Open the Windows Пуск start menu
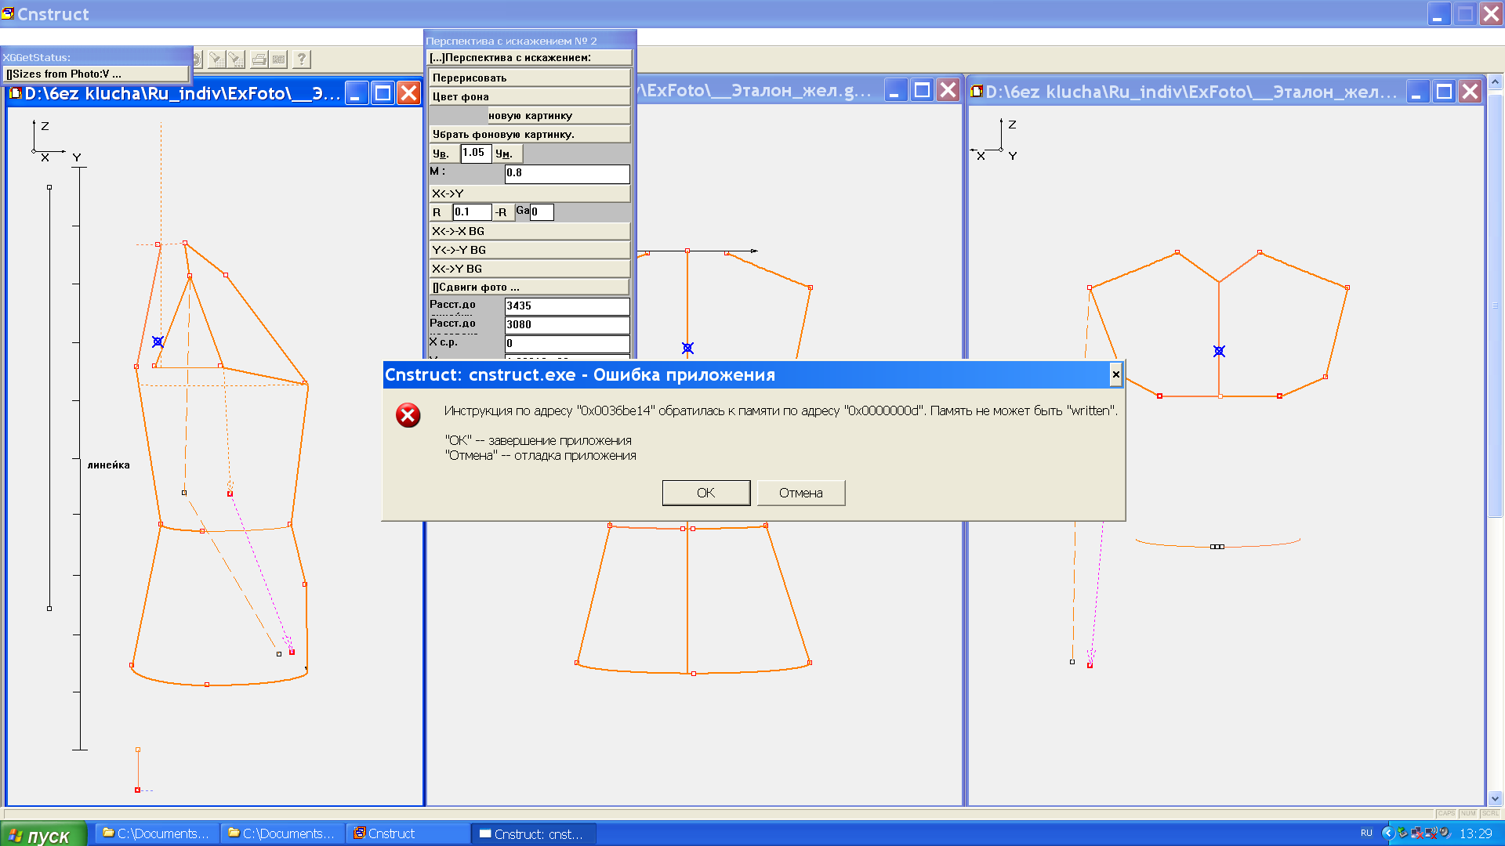The width and height of the screenshot is (1505, 846). coord(43,834)
